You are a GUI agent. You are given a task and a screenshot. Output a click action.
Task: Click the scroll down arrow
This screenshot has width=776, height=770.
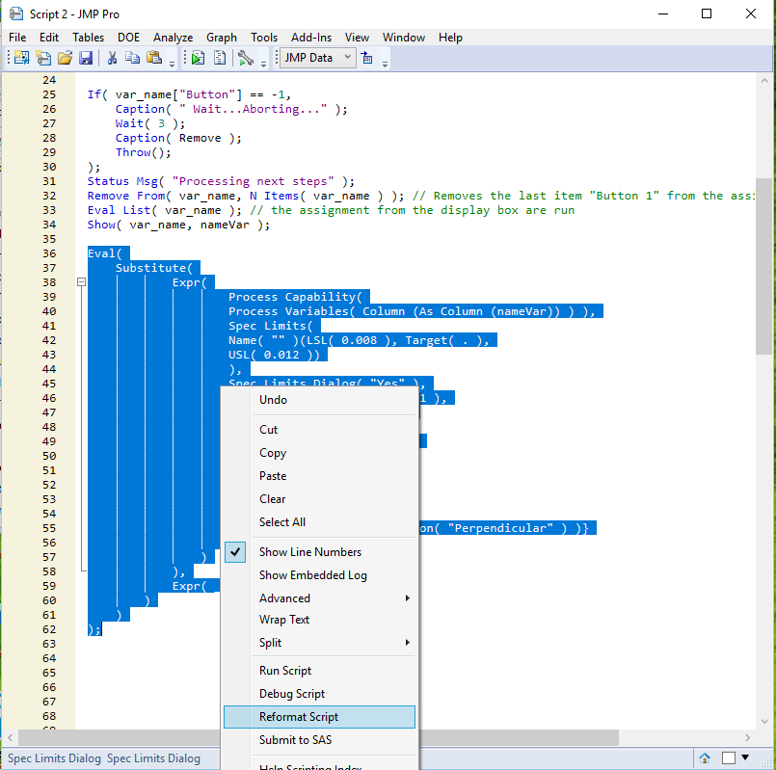coord(764,722)
